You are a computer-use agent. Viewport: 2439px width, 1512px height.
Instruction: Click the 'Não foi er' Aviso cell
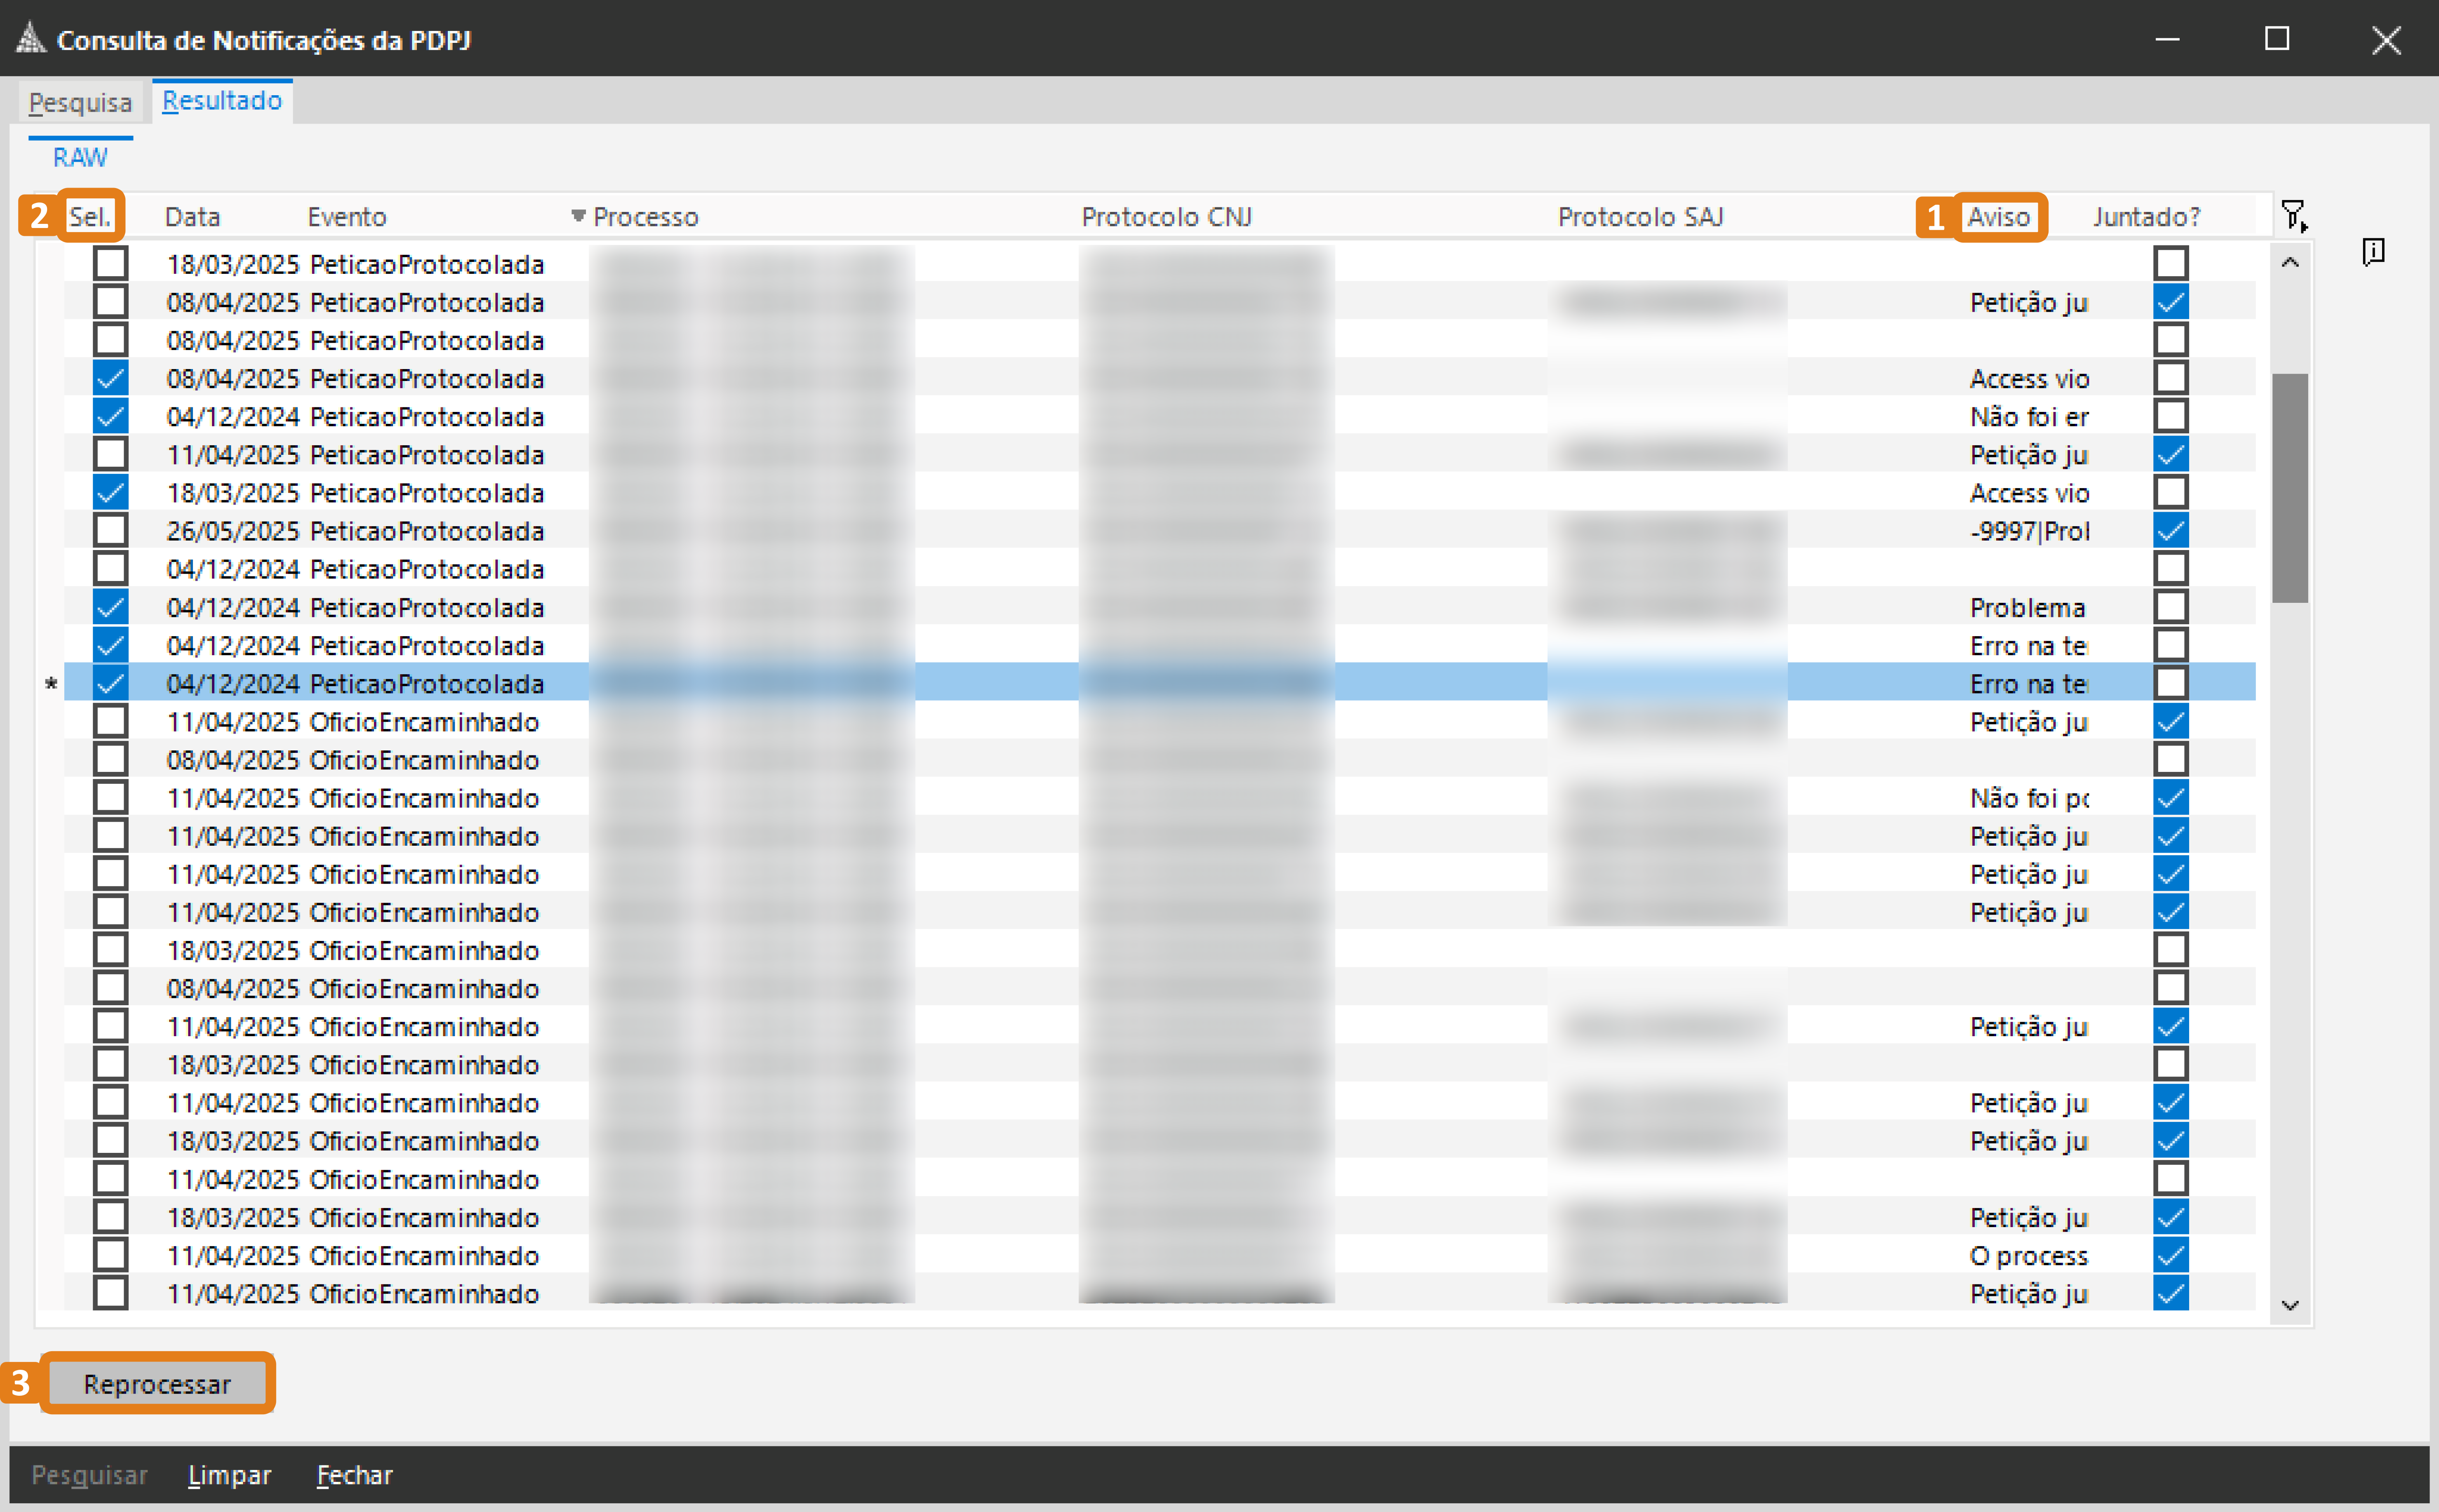[2029, 417]
